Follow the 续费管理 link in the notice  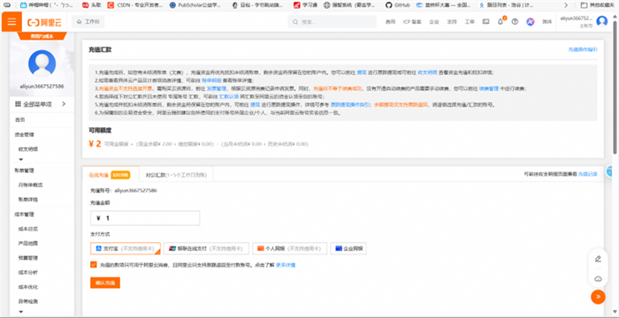click(489, 88)
